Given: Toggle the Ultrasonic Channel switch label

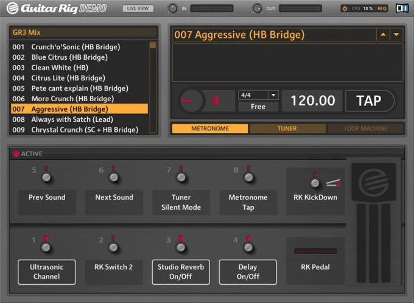Looking at the screenshot, I should pyautogui.click(x=47, y=272).
